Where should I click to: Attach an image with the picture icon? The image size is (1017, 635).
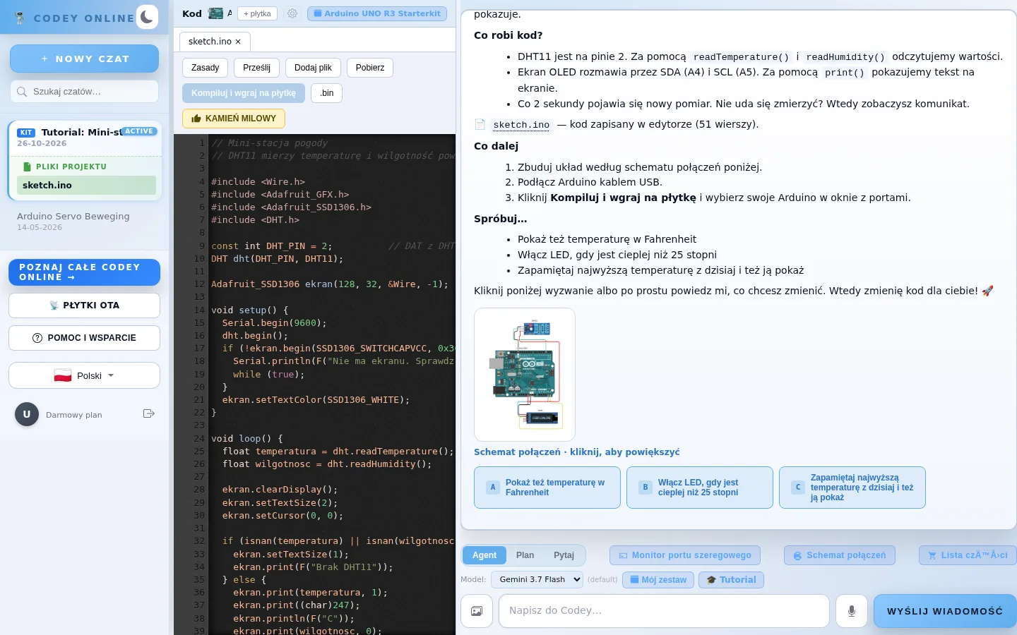[477, 611]
